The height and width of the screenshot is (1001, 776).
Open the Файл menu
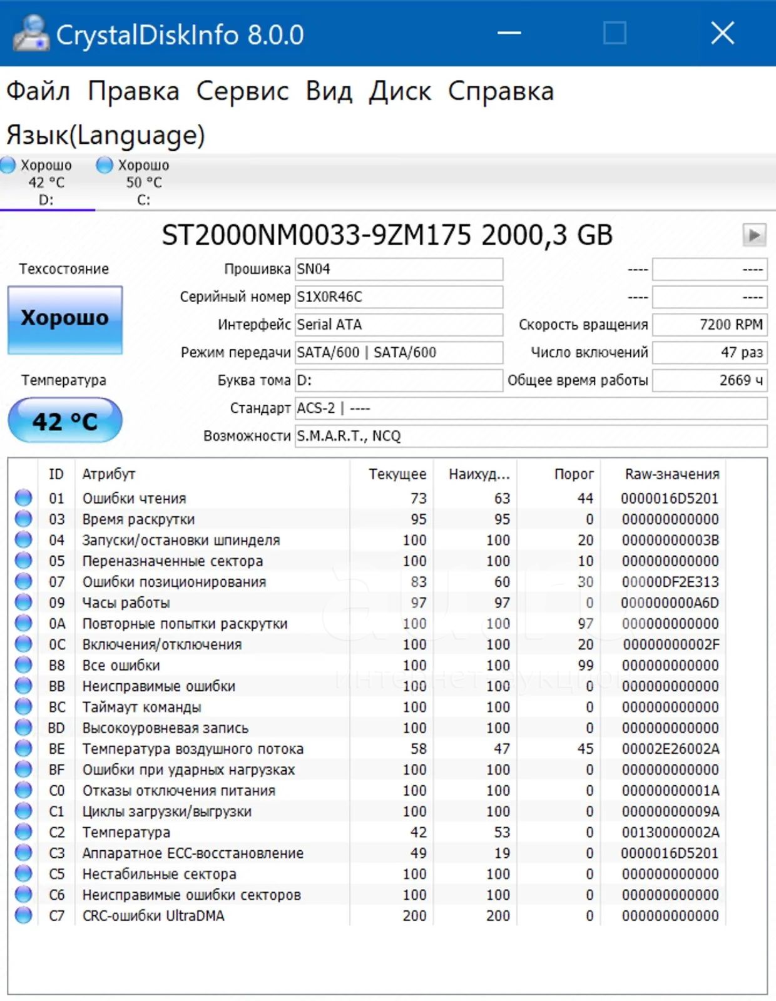click(x=38, y=91)
